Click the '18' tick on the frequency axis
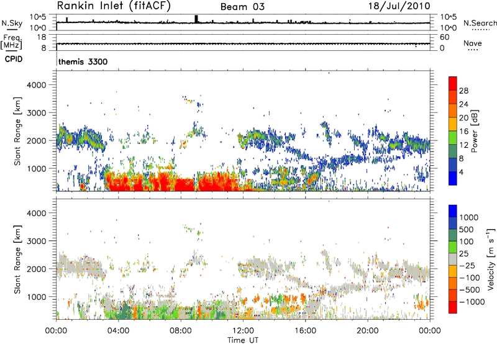The image size is (497, 344). [42, 37]
